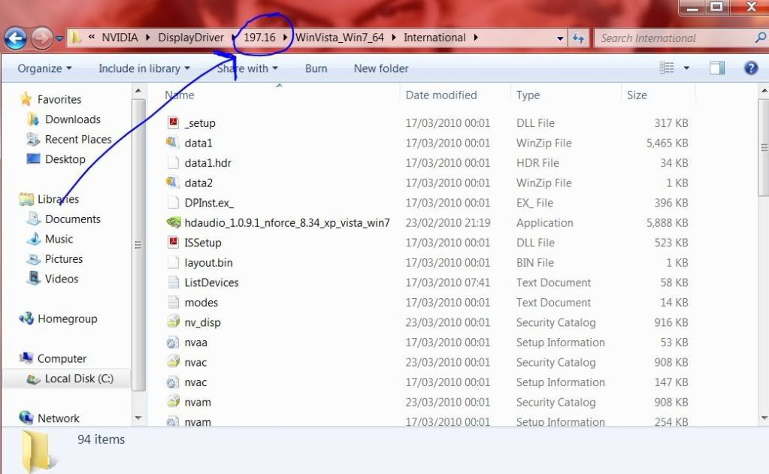Click the nvaa setup information icon
This screenshot has height=474, width=769.
[173, 343]
